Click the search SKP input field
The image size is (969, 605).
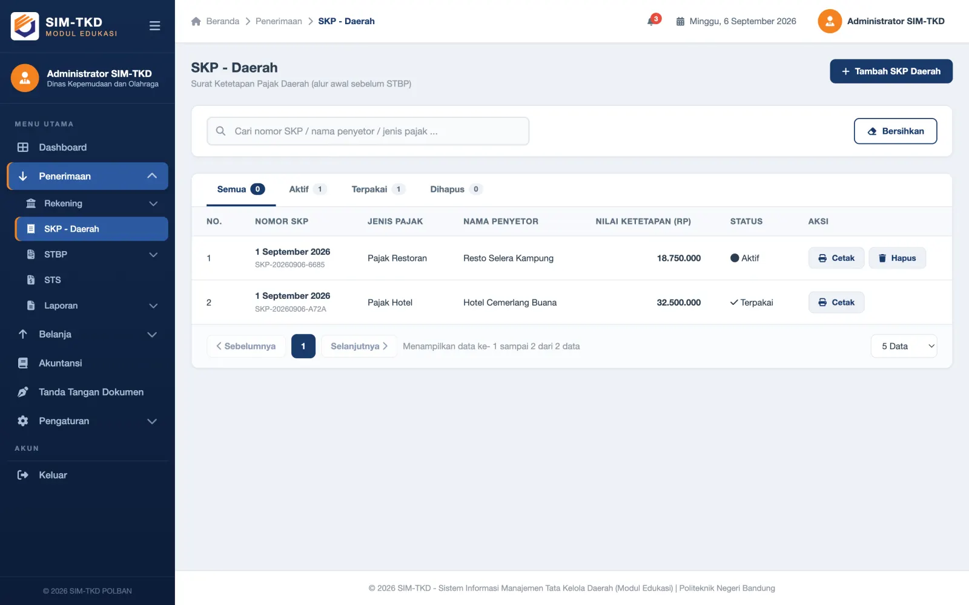368,131
